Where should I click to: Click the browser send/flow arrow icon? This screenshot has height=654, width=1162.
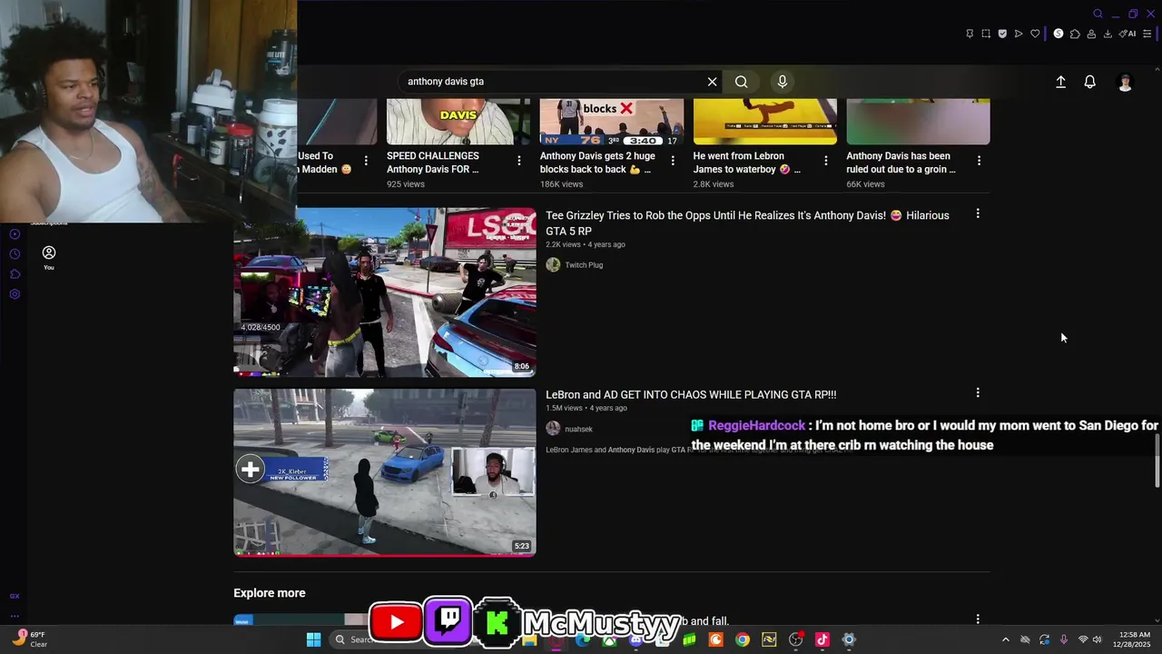[x=1019, y=34]
